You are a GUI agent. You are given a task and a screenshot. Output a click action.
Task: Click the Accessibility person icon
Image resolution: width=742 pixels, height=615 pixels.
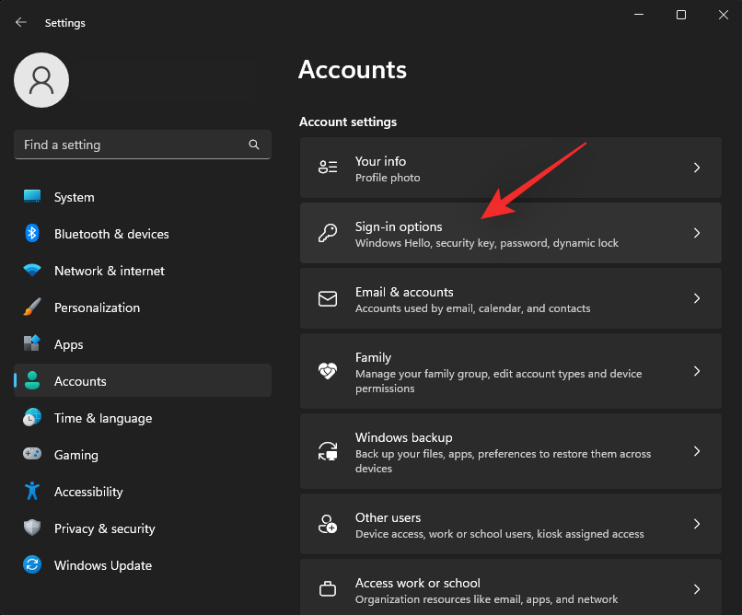pyautogui.click(x=32, y=492)
